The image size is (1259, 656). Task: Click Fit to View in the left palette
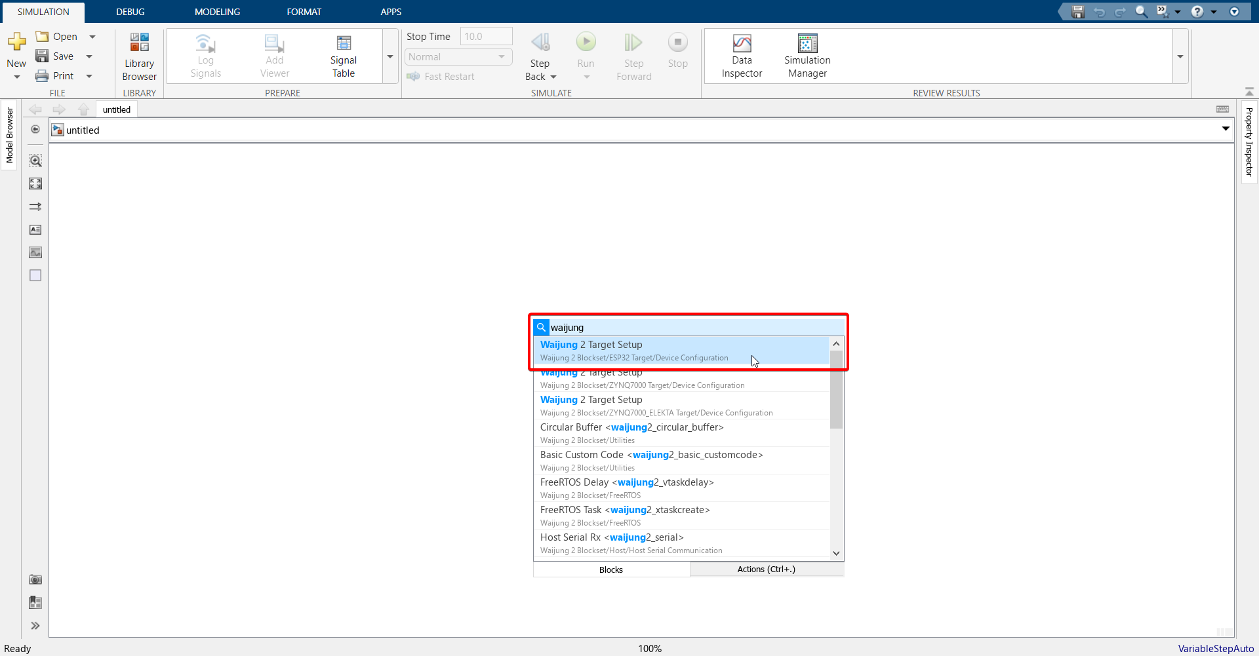(35, 183)
